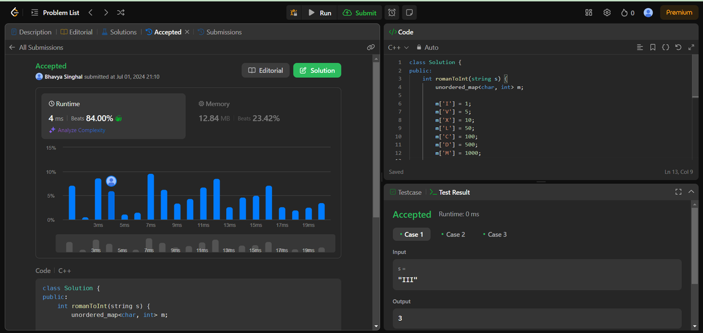Toggle the Auto lock setting
The height and width of the screenshot is (333, 703).
coord(427,47)
